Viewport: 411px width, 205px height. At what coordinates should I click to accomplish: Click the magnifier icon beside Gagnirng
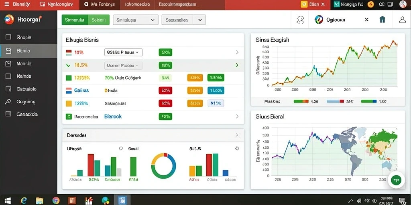point(8,102)
